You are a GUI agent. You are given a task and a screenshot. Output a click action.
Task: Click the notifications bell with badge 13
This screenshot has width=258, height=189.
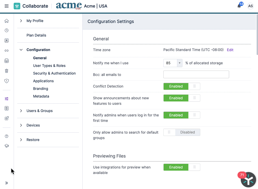[x=239, y=6]
